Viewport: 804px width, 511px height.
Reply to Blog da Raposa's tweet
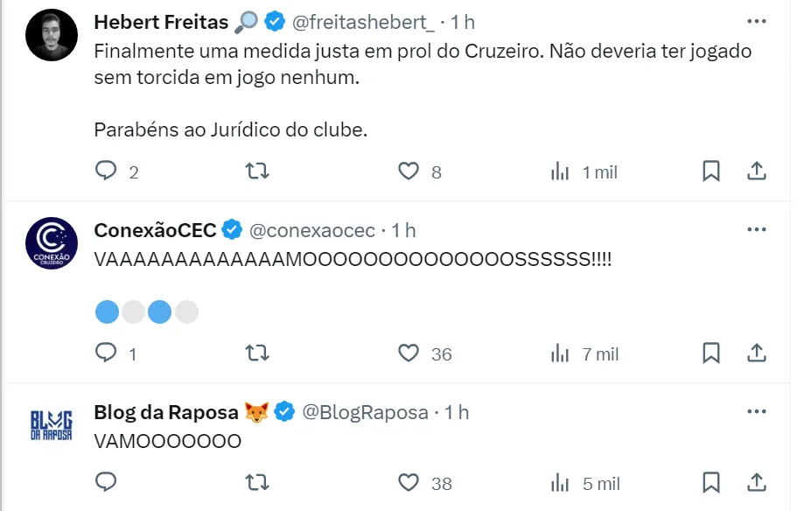106,482
